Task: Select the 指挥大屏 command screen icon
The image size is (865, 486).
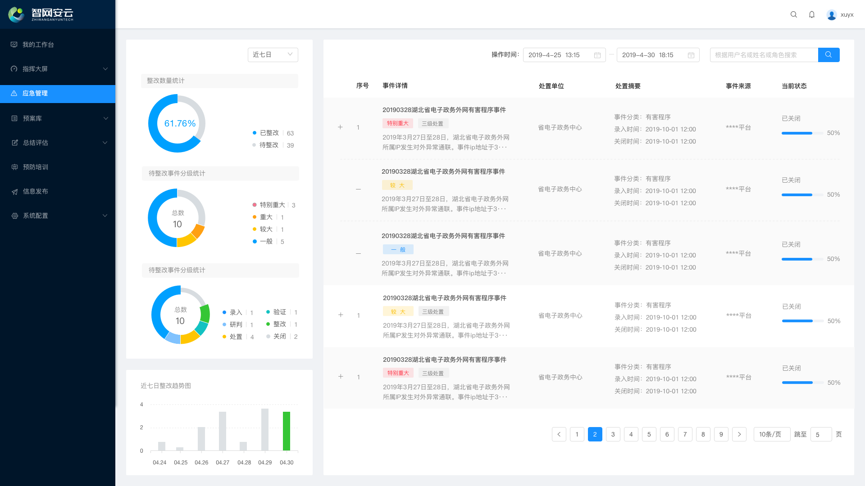Action: (14, 68)
